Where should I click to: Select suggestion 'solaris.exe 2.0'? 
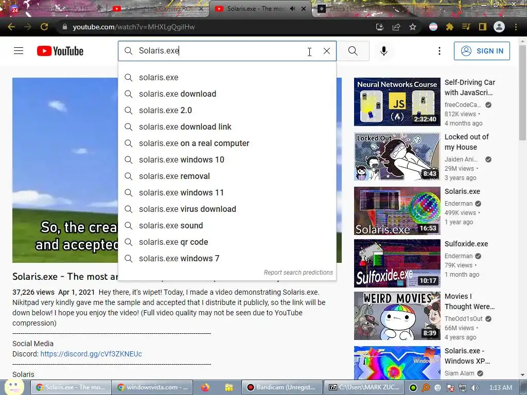[x=227, y=110]
